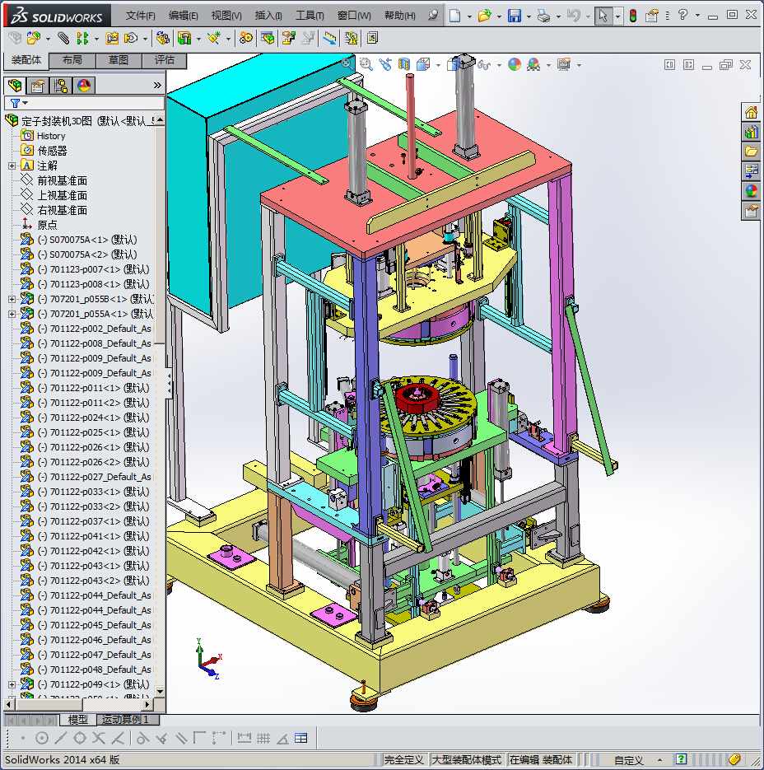
Task: Expand the 注解 tree node
Action: point(12,166)
